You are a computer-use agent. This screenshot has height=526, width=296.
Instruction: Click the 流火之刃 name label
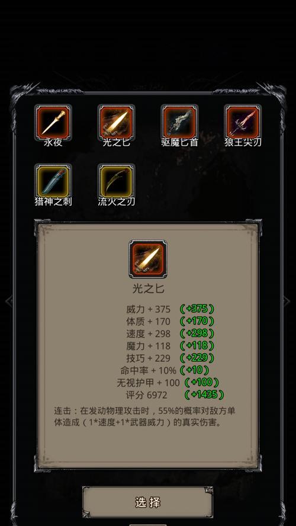(x=116, y=201)
